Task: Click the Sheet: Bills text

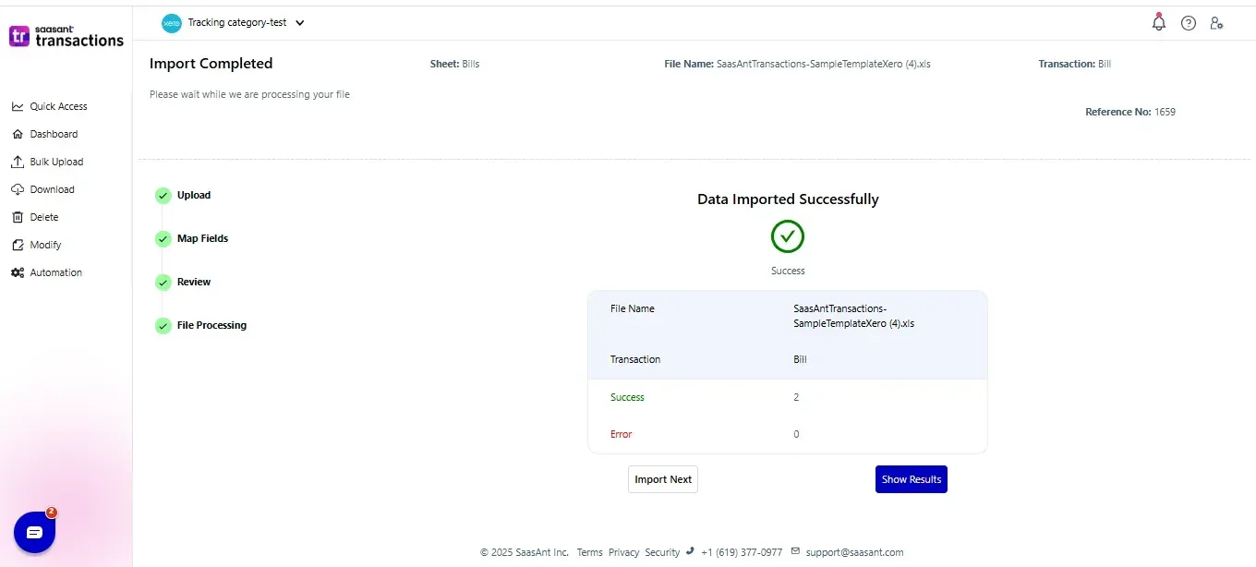Action: pos(454,64)
